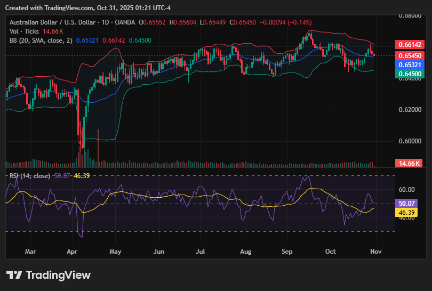Image resolution: width=432 pixels, height=291 pixels.
Task: Click the TradingView logo icon at bottom left
Action: tap(14, 275)
